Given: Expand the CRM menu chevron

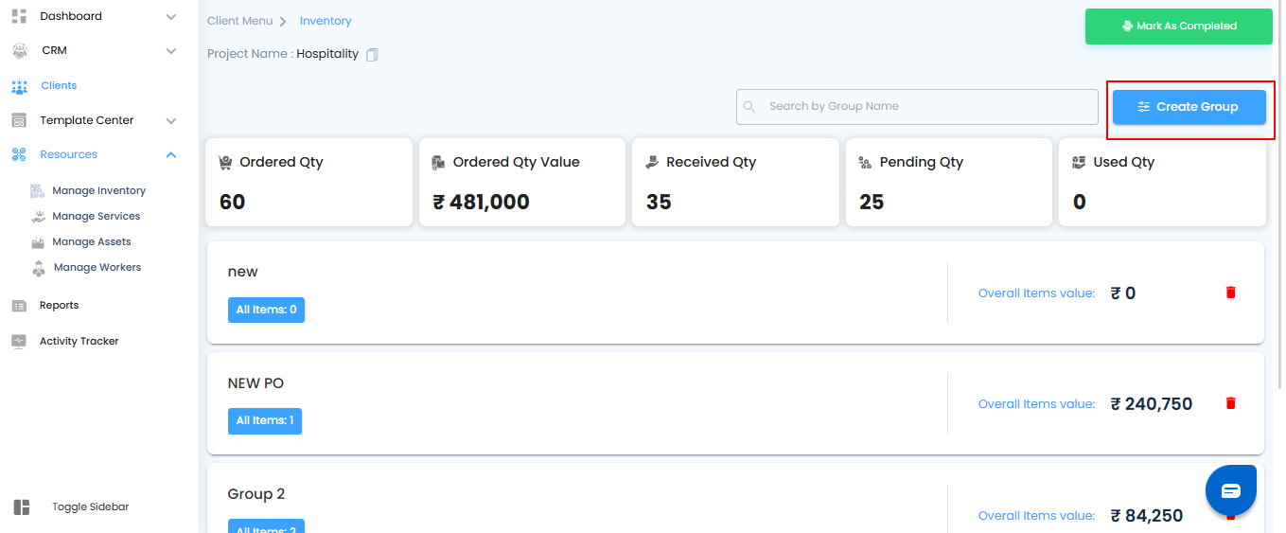Looking at the screenshot, I should (x=171, y=51).
